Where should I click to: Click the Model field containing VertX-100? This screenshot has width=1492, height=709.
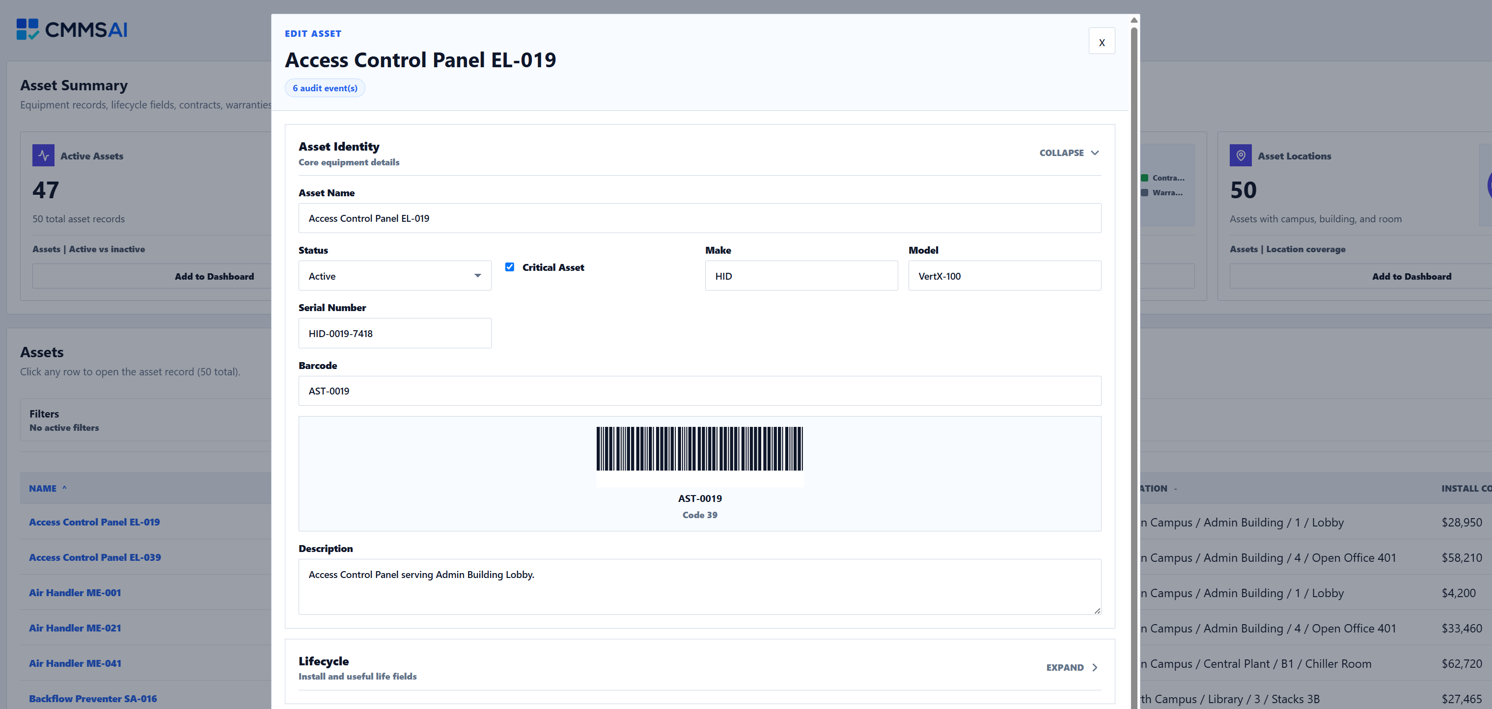(x=1004, y=276)
